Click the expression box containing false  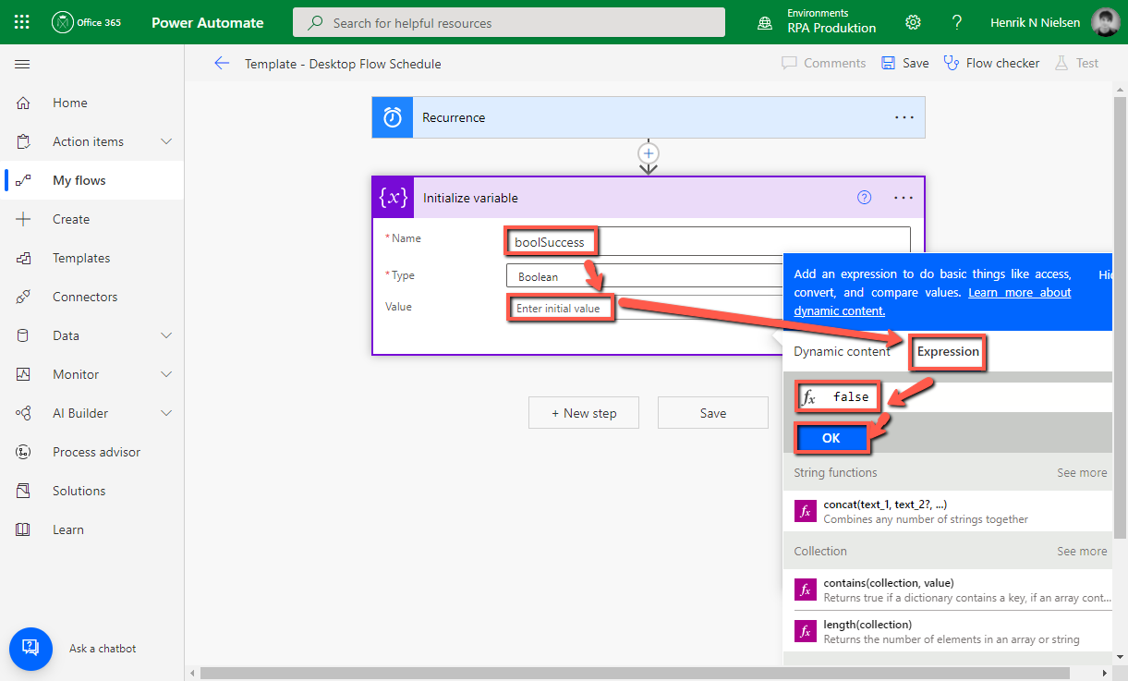[952, 397]
